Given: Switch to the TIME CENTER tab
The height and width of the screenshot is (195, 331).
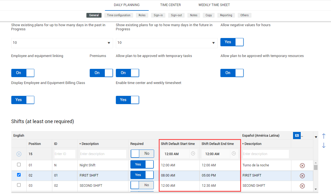Looking at the screenshot, I should (x=170, y=5).
